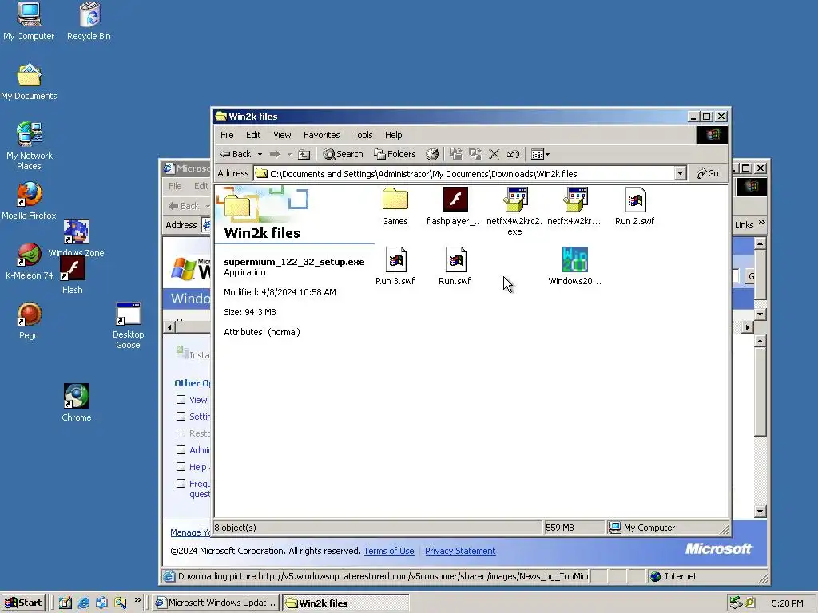Expand the Back history dropdown arrow
Image resolution: width=818 pixels, height=613 pixels.
(260, 154)
